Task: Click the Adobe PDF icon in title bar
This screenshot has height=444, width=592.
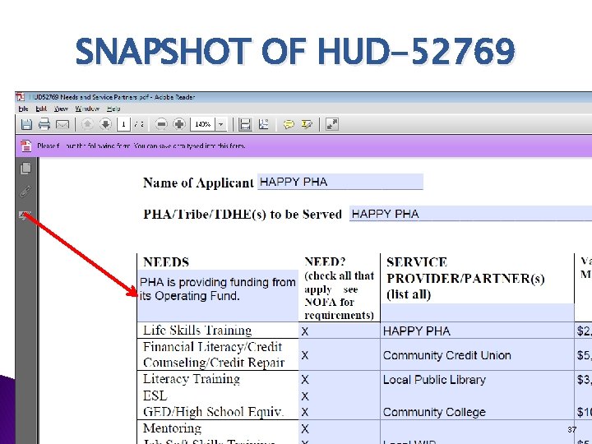Action: point(20,97)
